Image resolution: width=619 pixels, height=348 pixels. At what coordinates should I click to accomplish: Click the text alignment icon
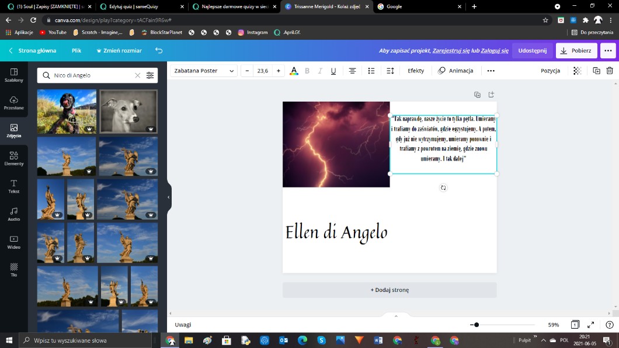pos(352,71)
